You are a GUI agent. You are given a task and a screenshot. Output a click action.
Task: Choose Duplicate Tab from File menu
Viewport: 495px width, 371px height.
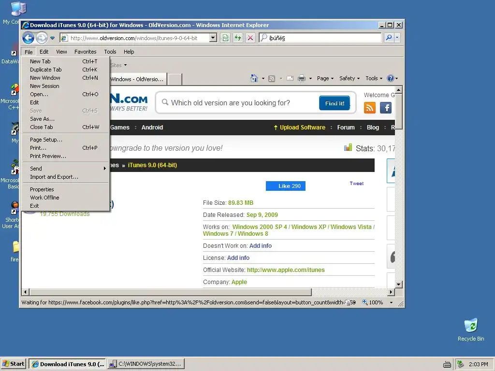pyautogui.click(x=66, y=70)
